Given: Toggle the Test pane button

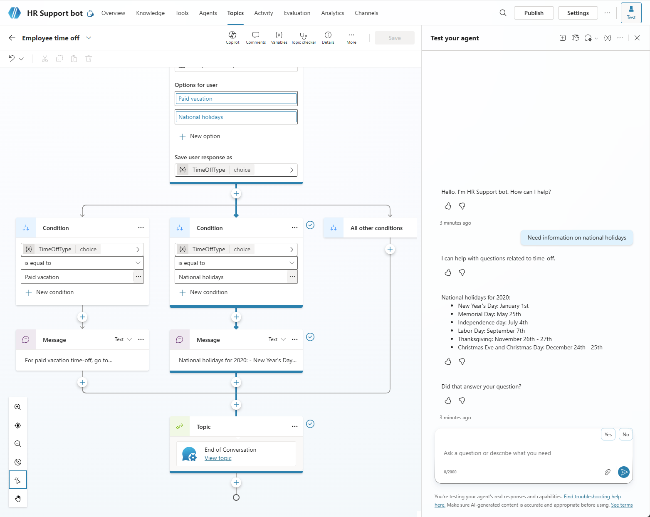Looking at the screenshot, I should [631, 12].
